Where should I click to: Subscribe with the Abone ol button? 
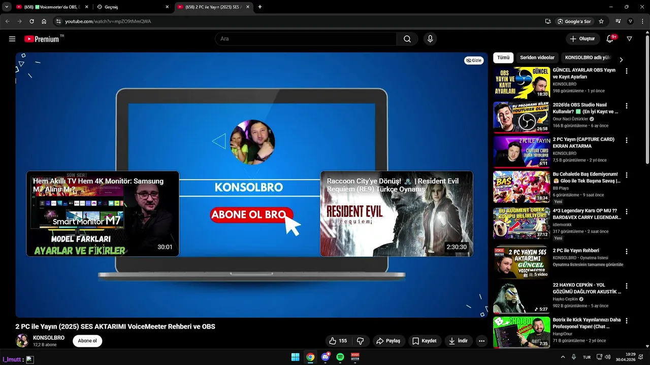coord(87,341)
